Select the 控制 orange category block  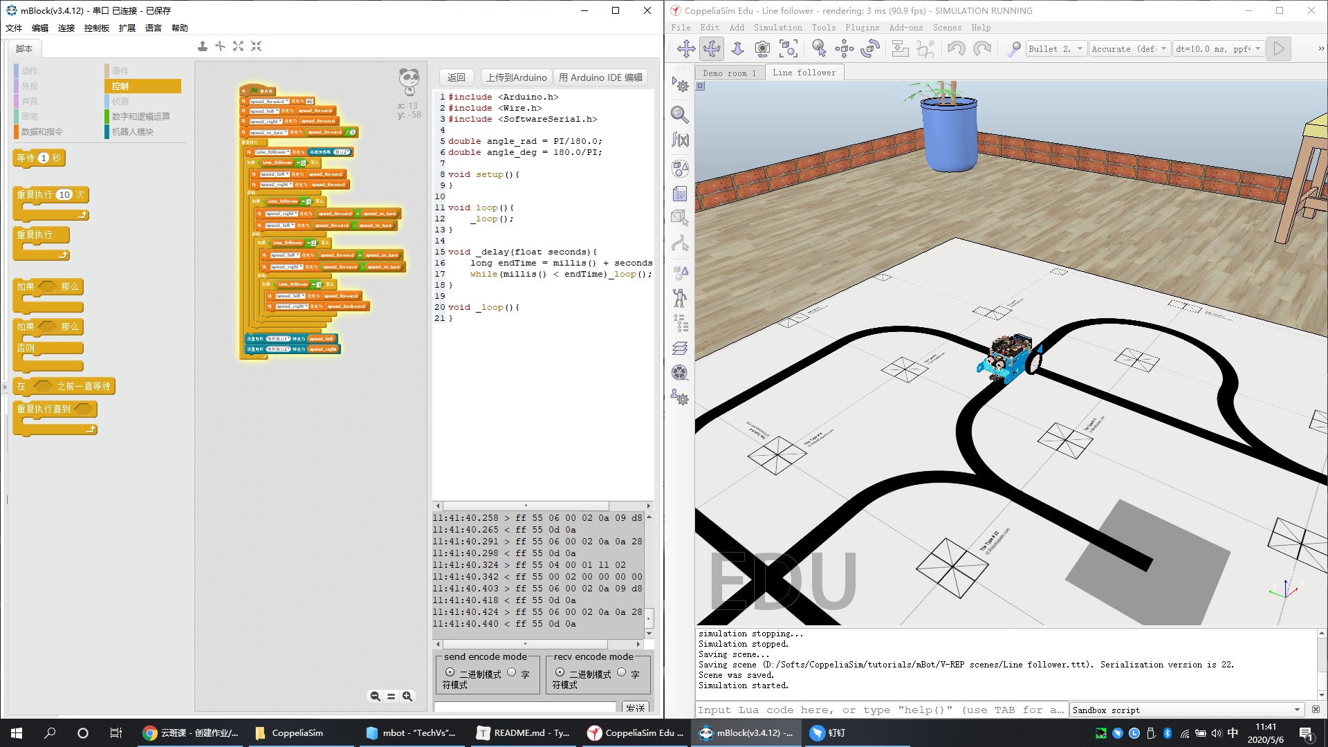click(x=142, y=86)
